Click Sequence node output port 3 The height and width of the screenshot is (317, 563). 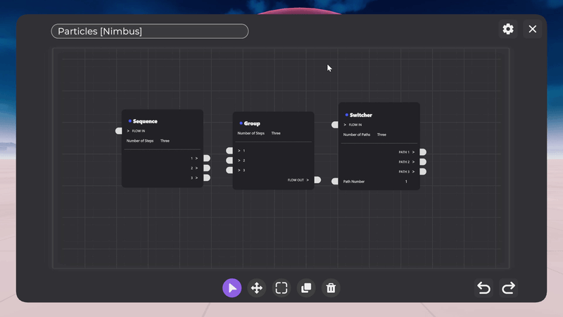pos(207,178)
